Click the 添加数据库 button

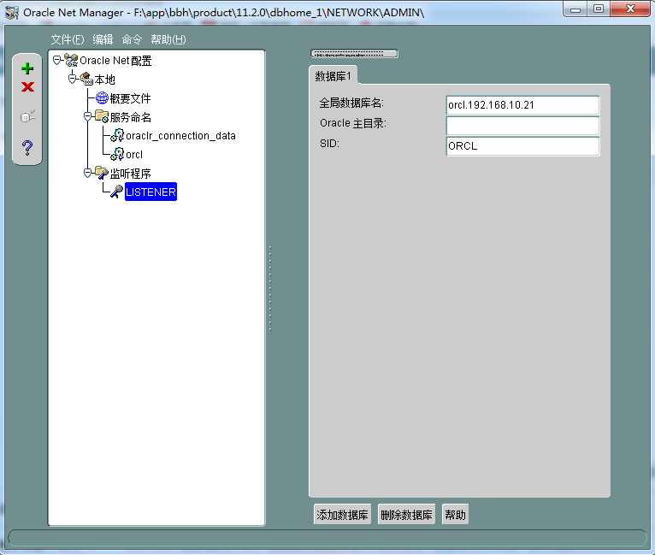pos(342,515)
